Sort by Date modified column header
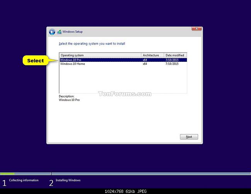Viewport: 251px width, 194px height. 175,55
